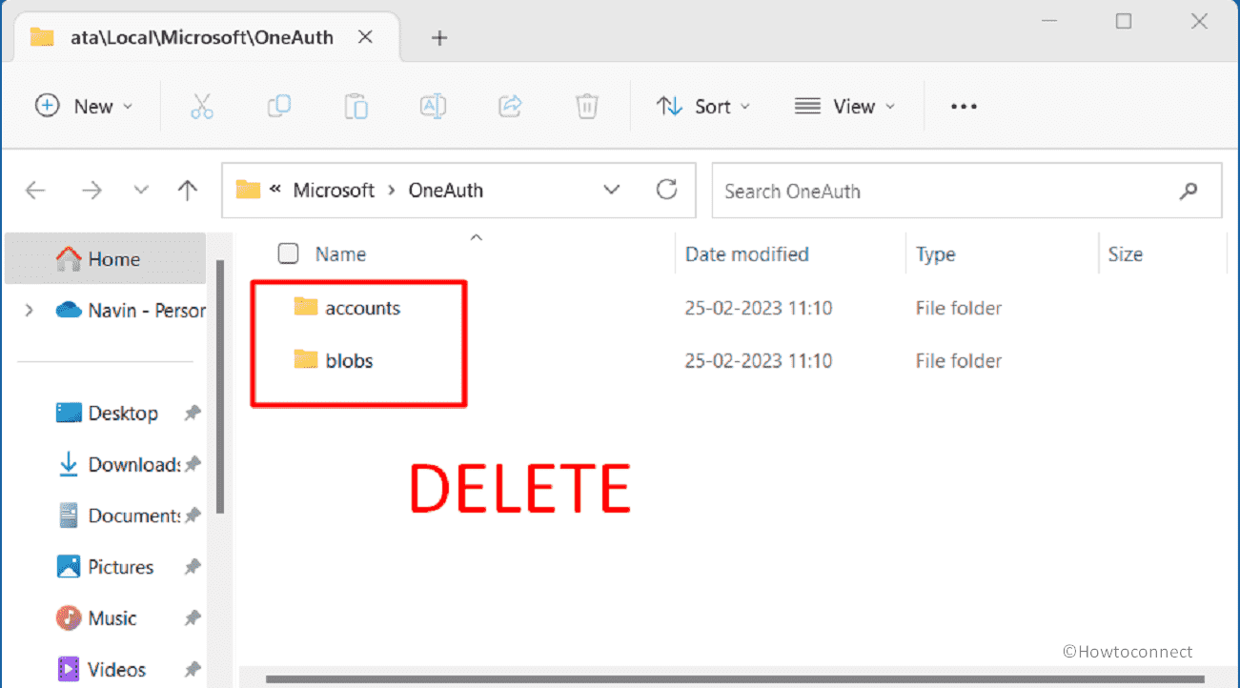Click the Search OneAuth field
The image size is (1240, 688).
pyautogui.click(x=944, y=191)
